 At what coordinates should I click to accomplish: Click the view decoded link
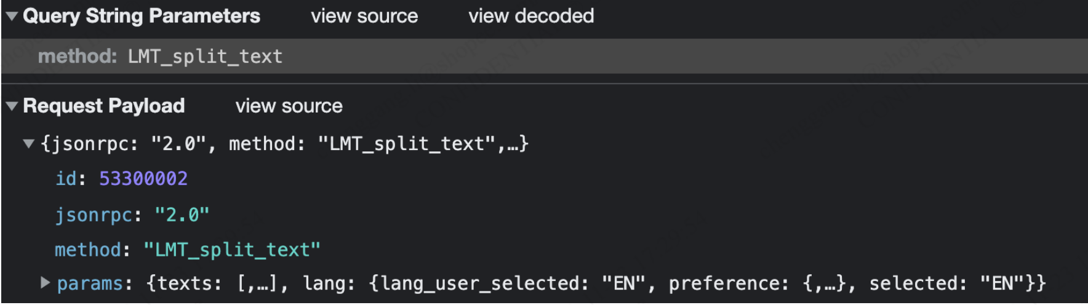(531, 16)
